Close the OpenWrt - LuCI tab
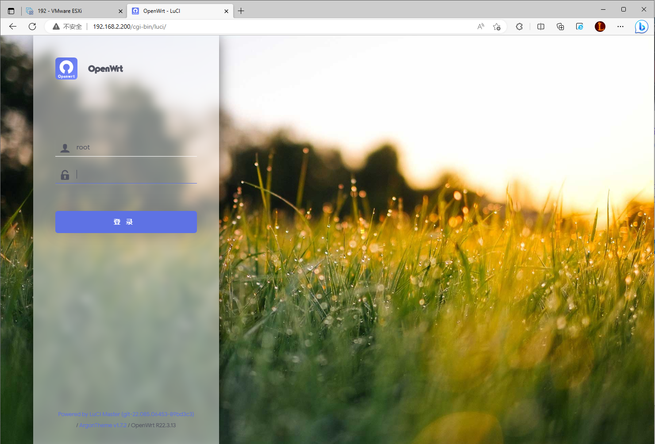 (x=226, y=11)
